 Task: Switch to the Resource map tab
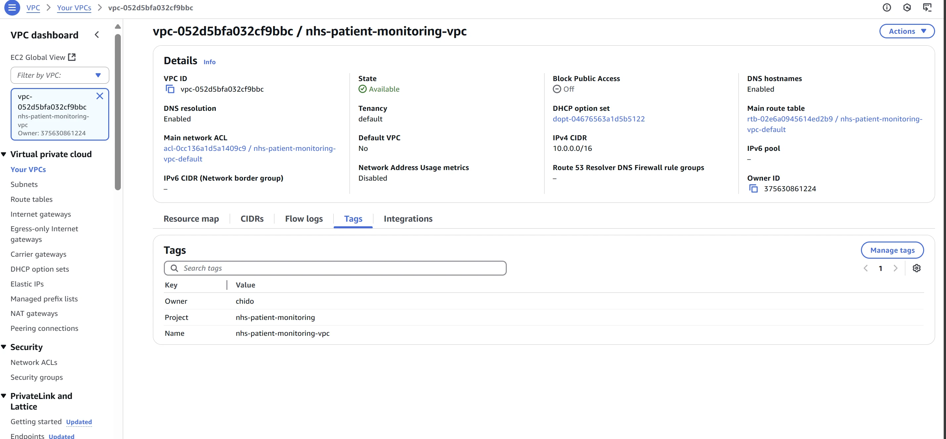(191, 219)
